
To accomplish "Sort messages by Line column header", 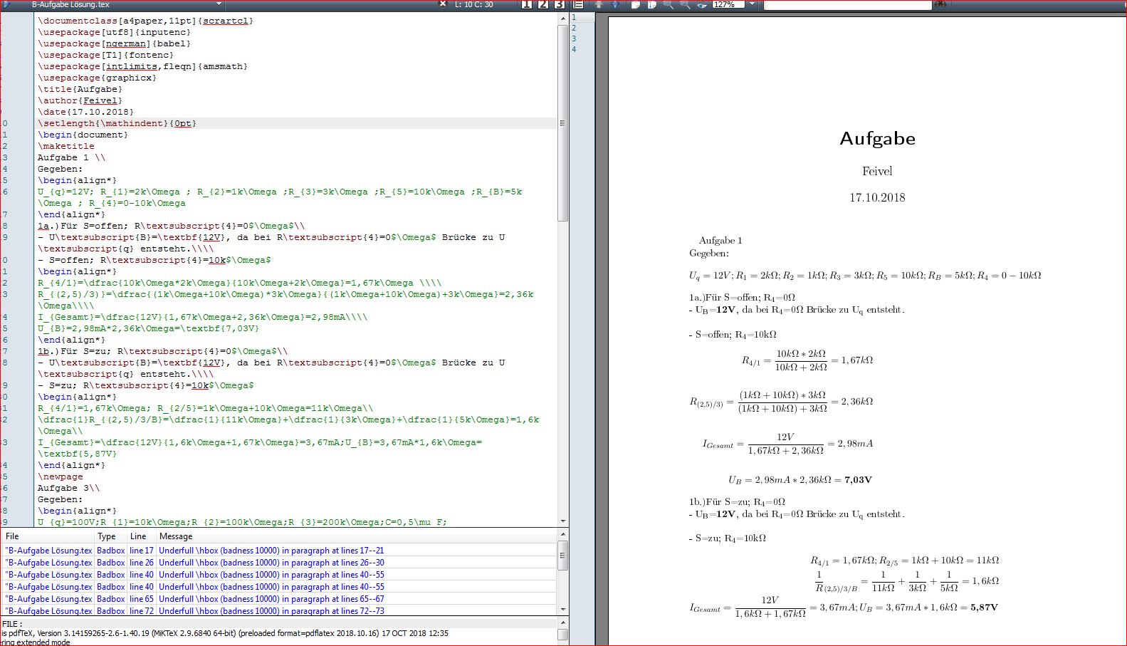I will click(141, 536).
